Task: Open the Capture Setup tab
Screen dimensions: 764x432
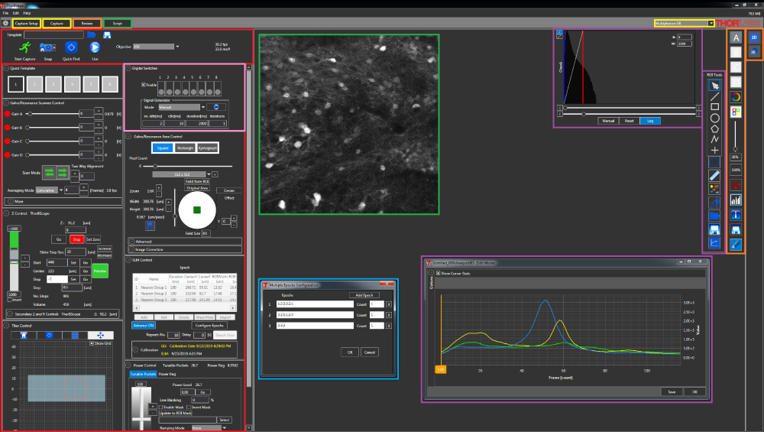Action: coord(27,24)
